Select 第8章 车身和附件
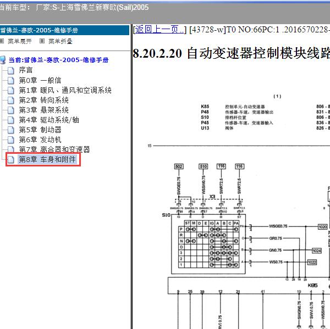Viewport: 330px width, 329px height. click(47, 160)
